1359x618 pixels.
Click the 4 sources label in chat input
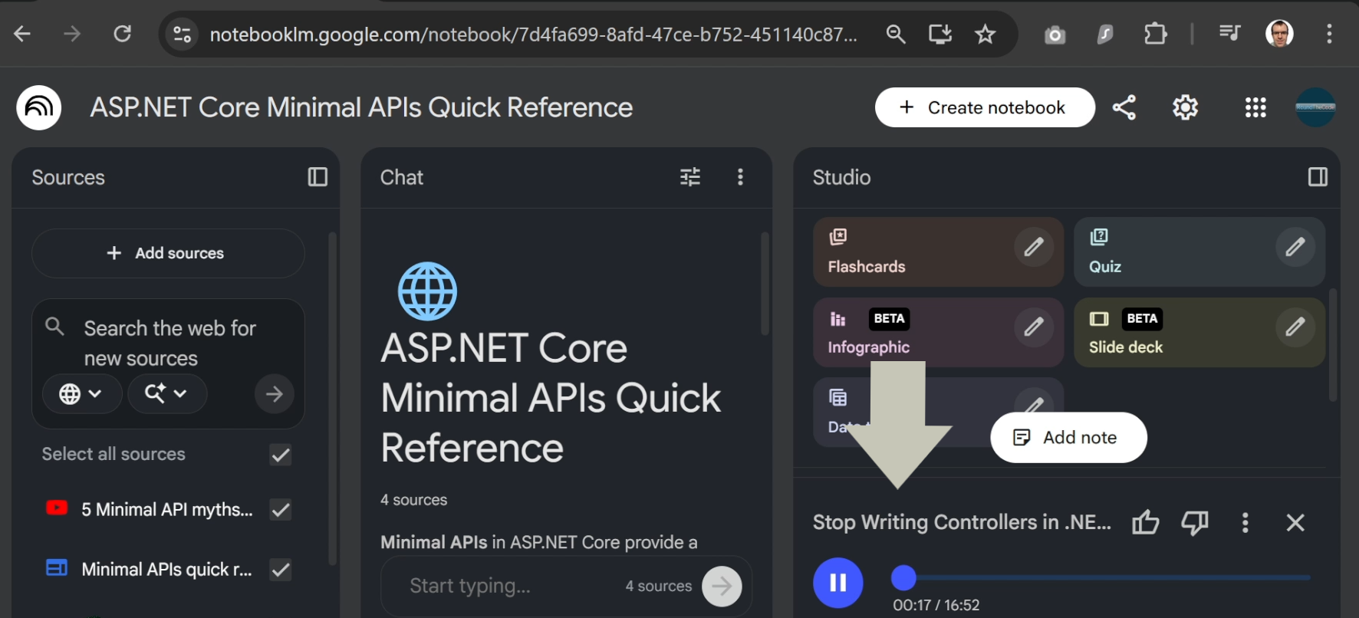(x=658, y=587)
